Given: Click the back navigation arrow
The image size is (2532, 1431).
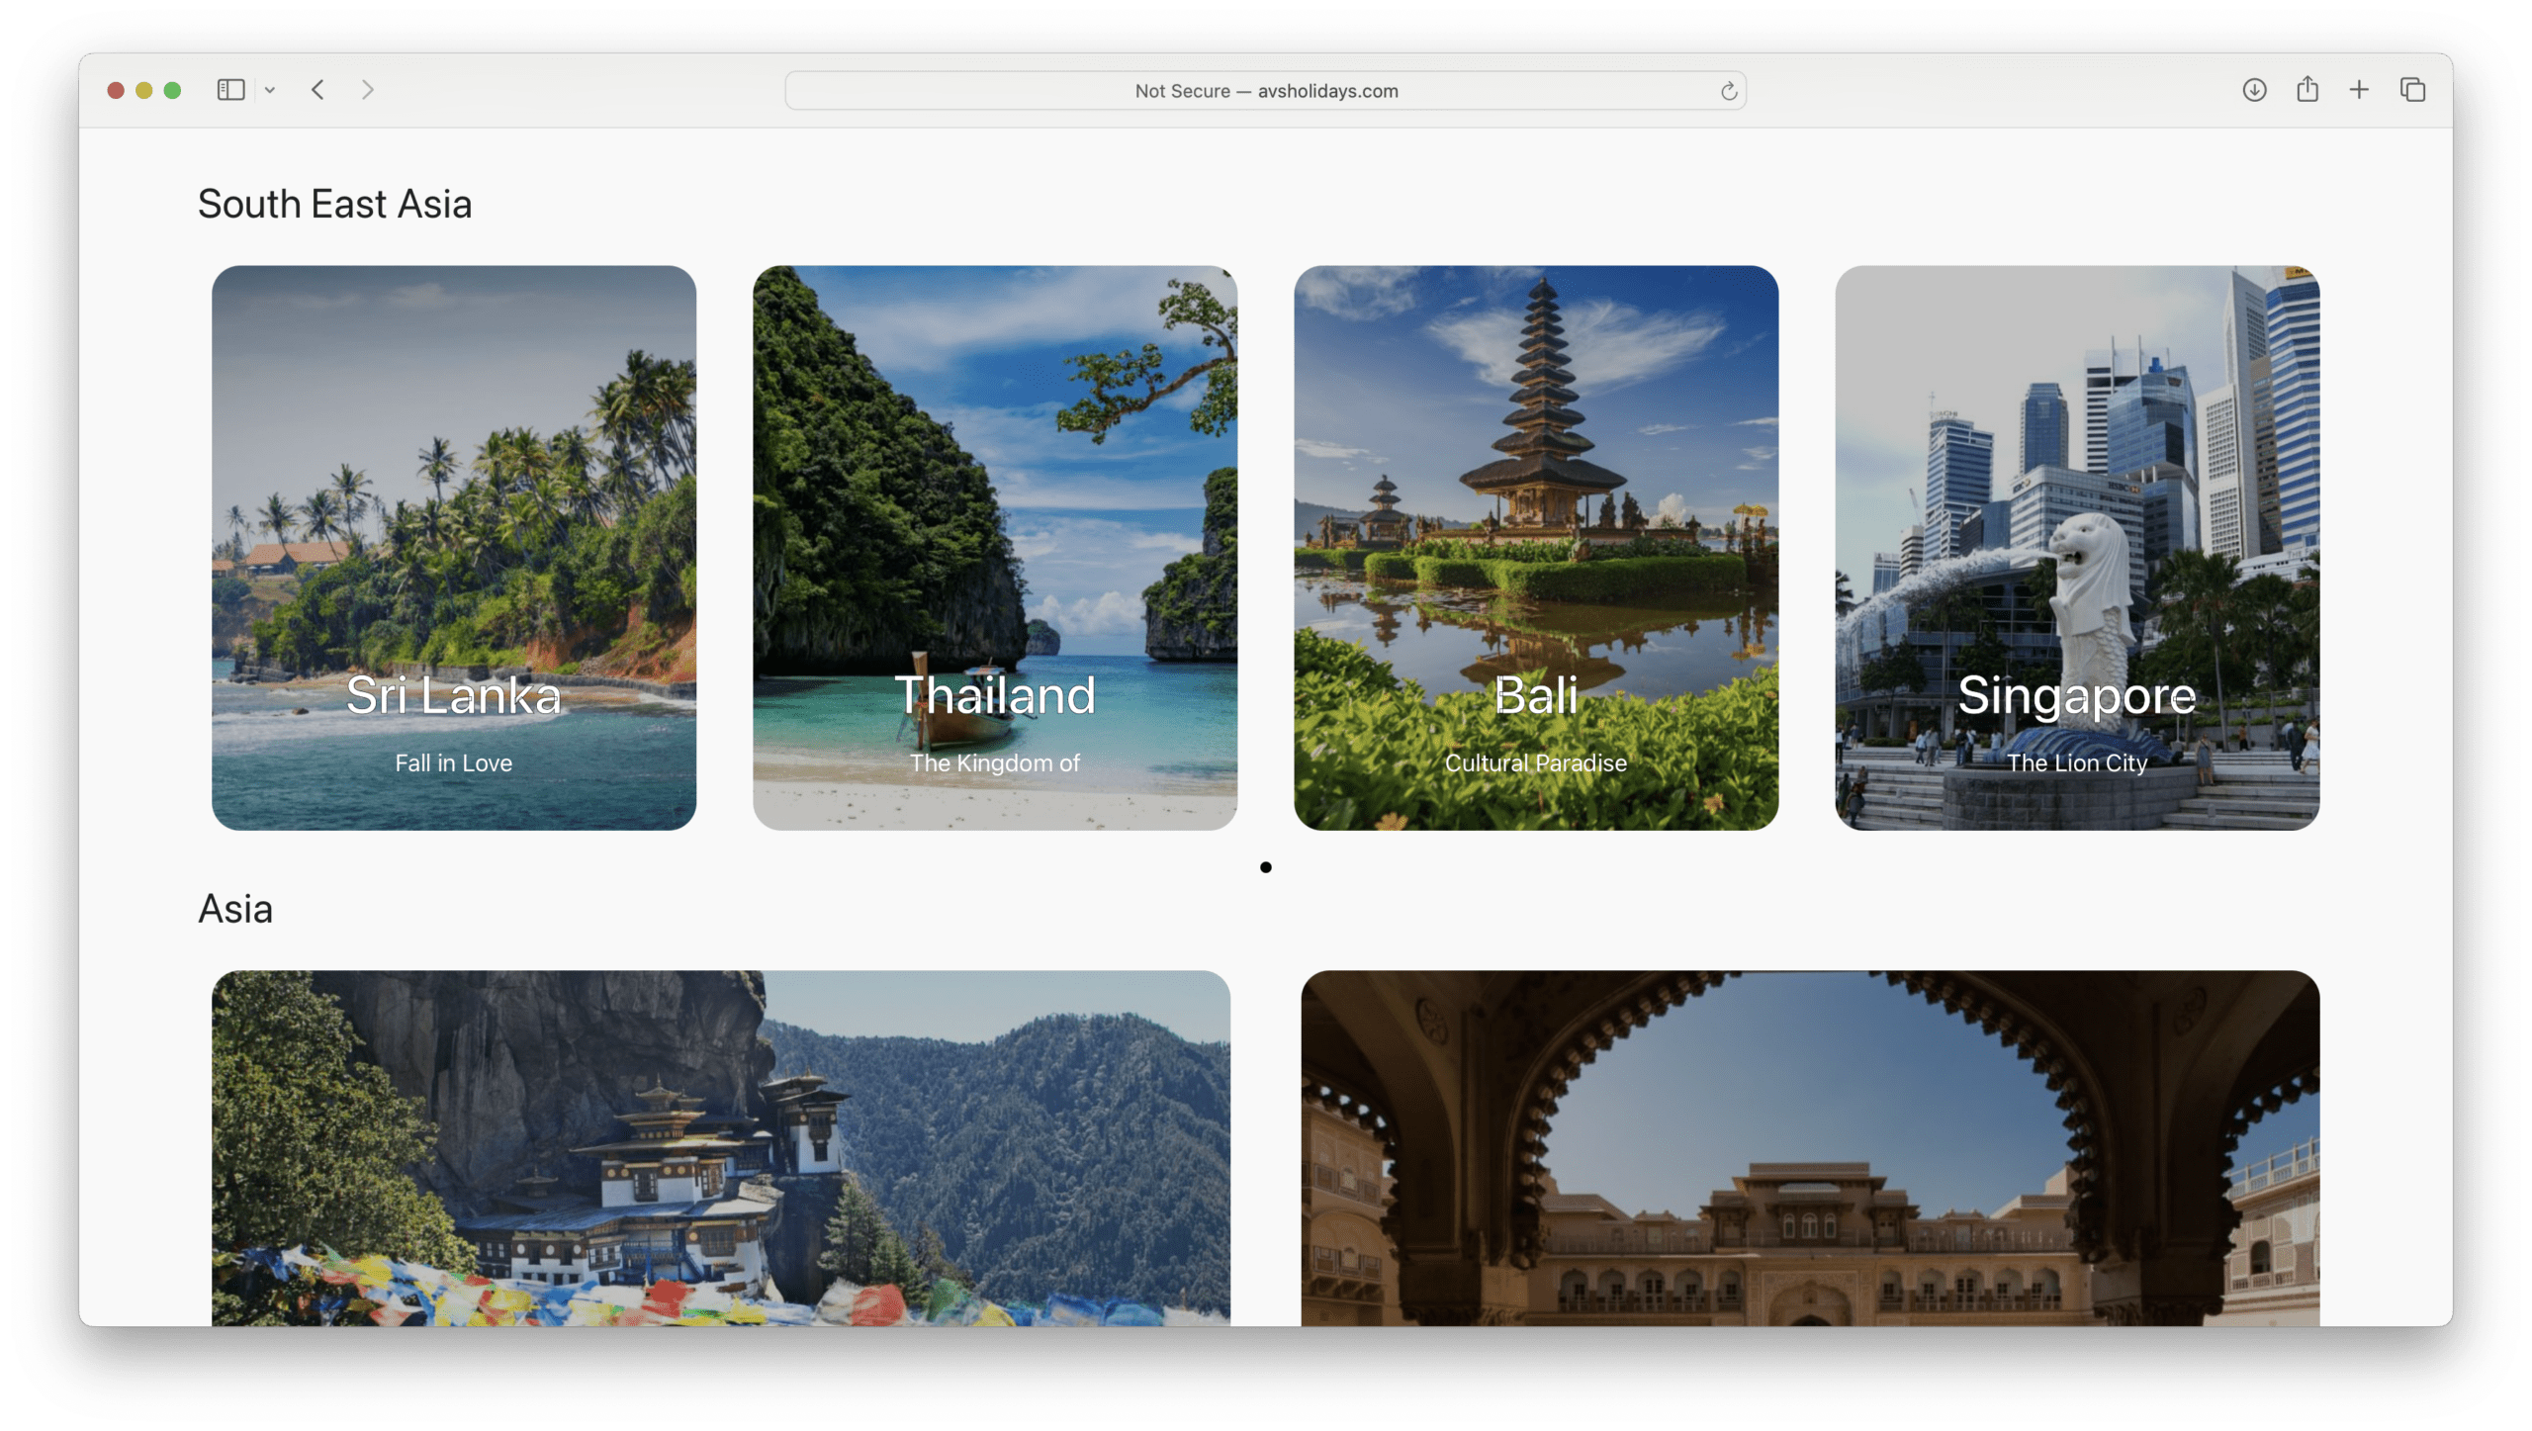Looking at the screenshot, I should (x=317, y=90).
